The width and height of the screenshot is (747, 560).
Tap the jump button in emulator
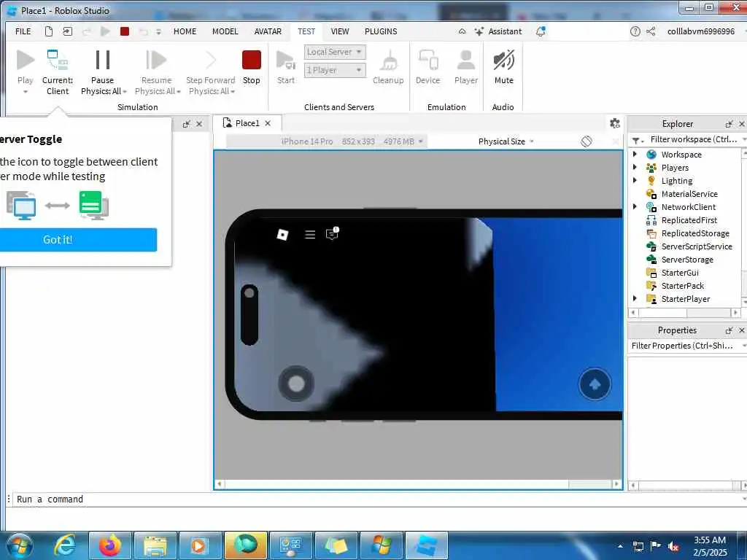pos(595,384)
